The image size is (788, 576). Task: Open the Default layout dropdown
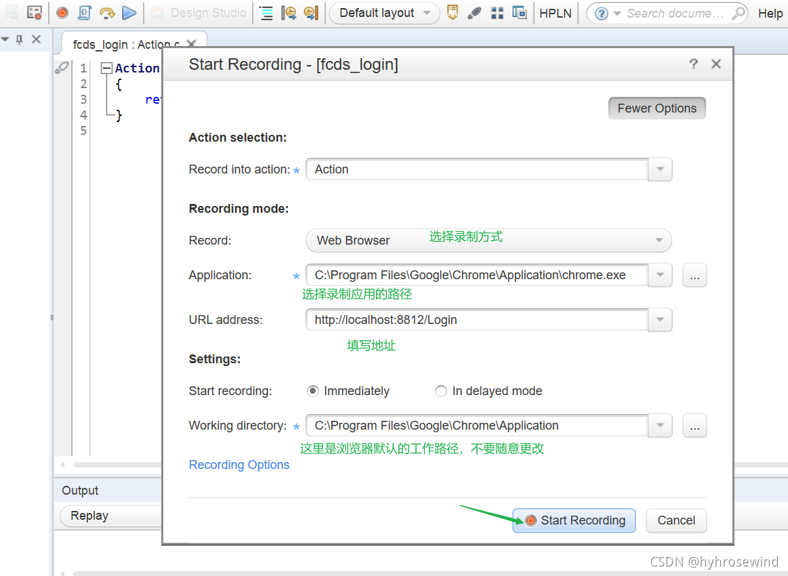point(384,13)
